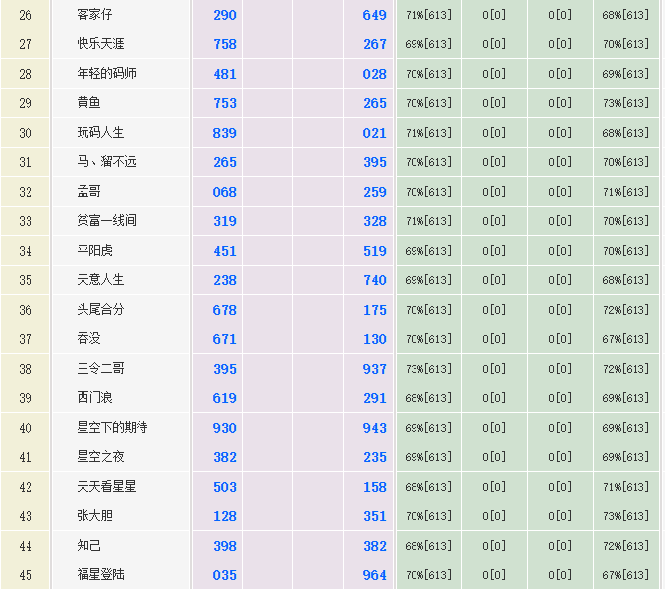Click the row number 42 cell
This screenshot has width=665, height=590.
26,487
